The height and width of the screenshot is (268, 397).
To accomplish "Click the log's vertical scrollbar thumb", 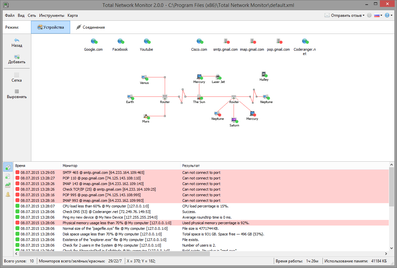I will click(391, 187).
